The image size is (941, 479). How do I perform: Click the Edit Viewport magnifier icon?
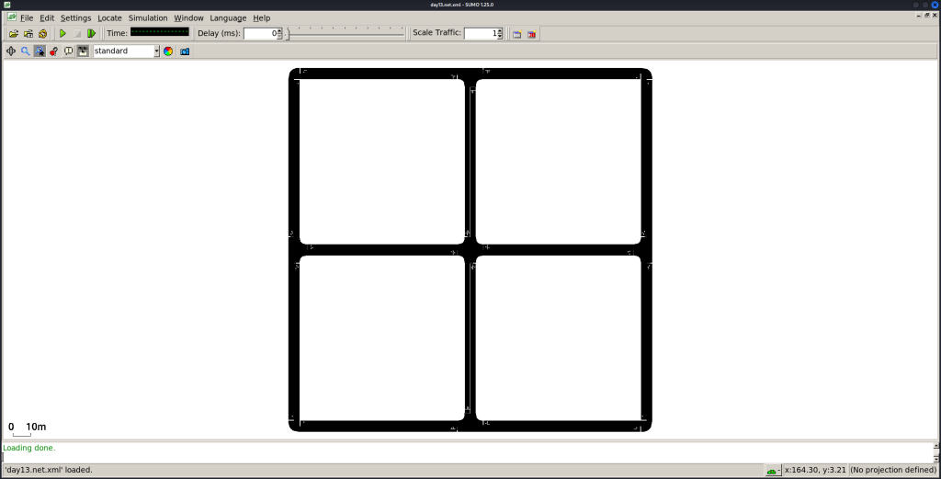25,51
